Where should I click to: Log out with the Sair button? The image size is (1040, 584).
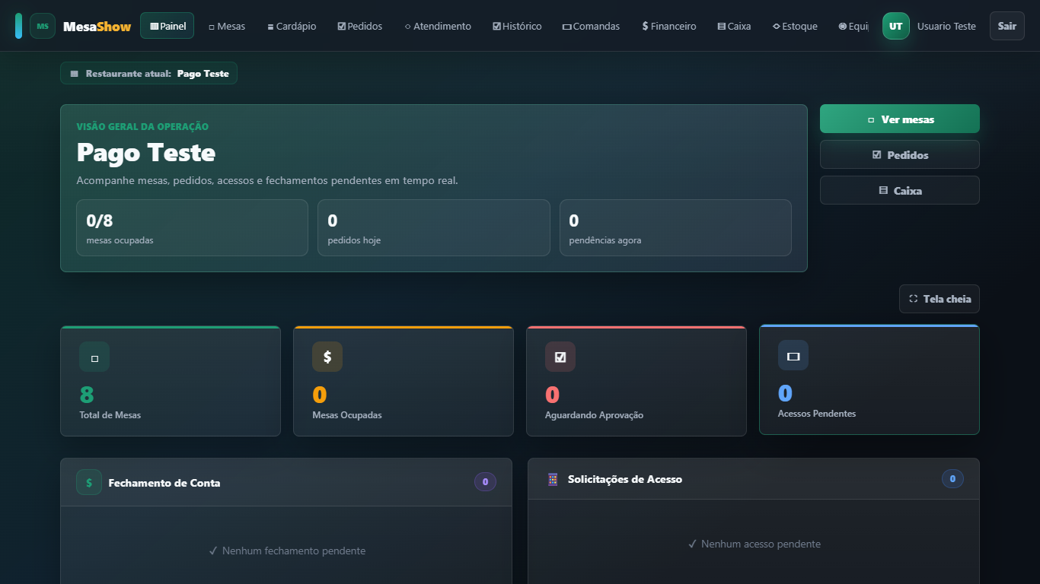pos(1007,26)
